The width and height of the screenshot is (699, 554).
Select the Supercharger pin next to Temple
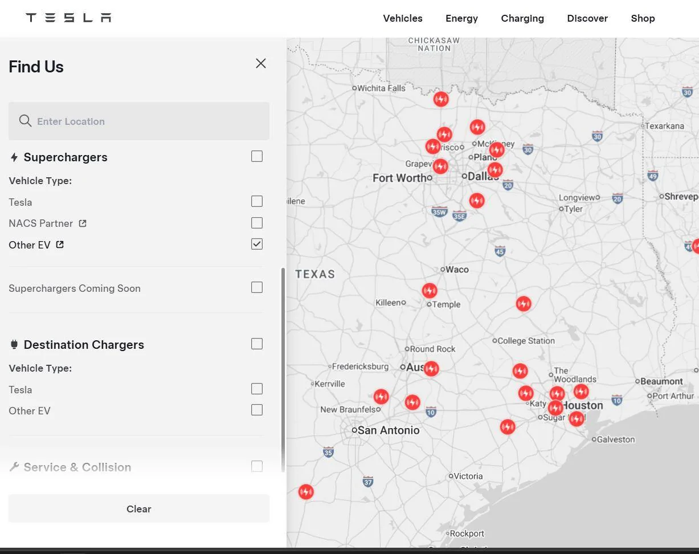coord(430,291)
